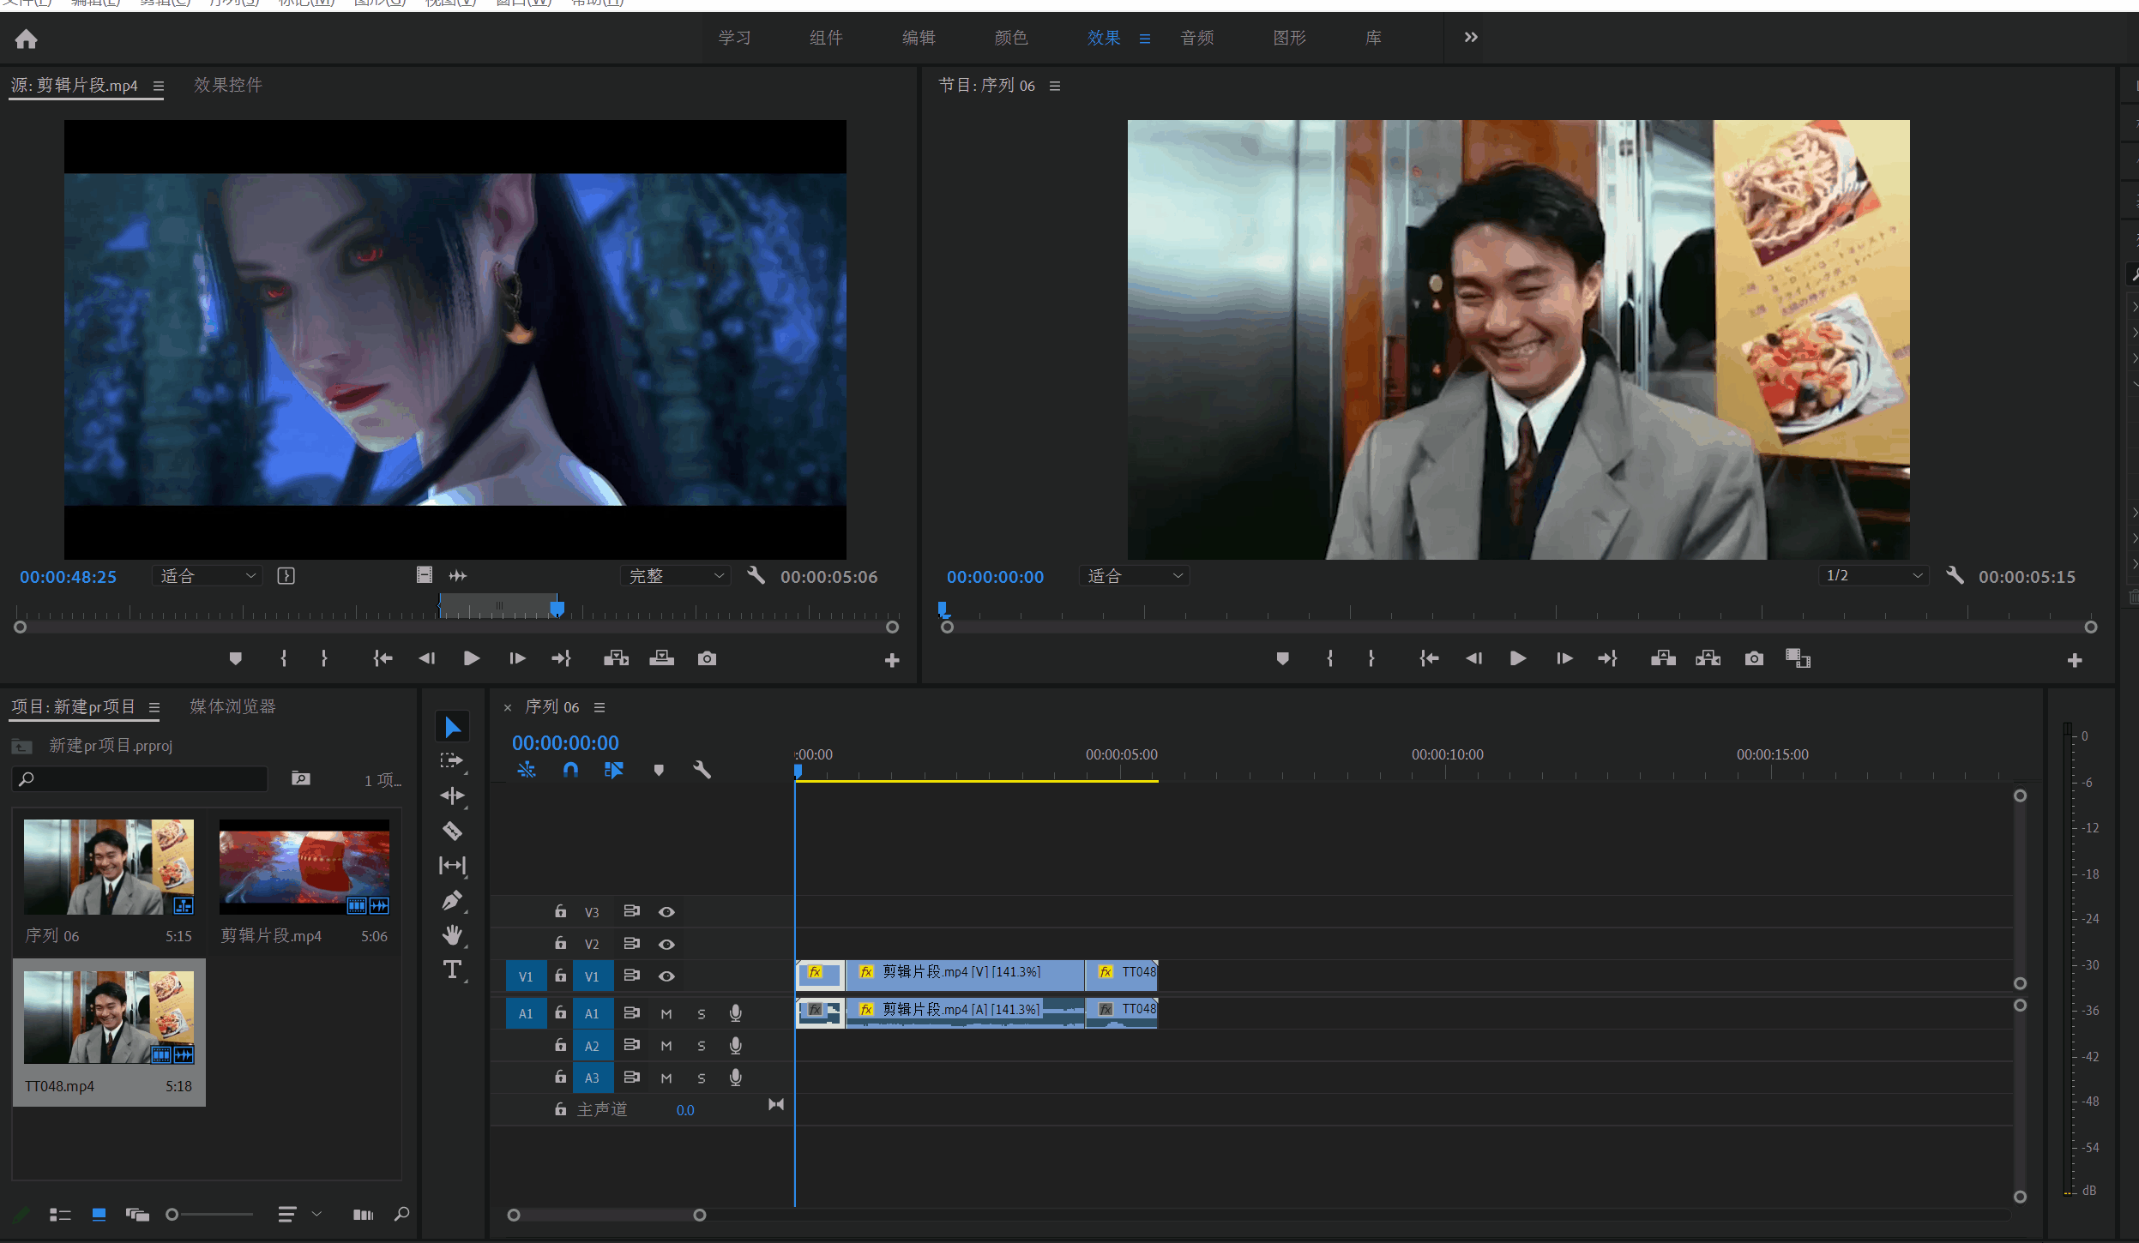Open Program monitor 1/2 resolution dropdown
2139x1243 pixels.
point(1873,576)
